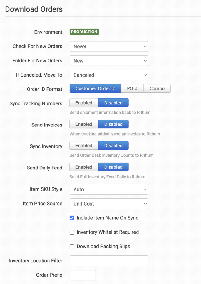Enable Sync Tracking Numbers
The height and width of the screenshot is (284, 201).
tap(84, 103)
